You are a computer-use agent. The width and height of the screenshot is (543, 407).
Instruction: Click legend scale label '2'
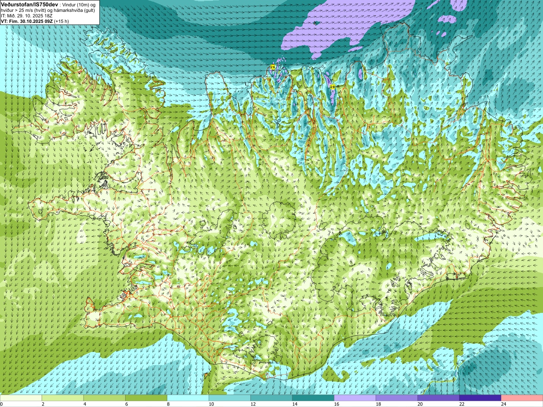point(43,404)
